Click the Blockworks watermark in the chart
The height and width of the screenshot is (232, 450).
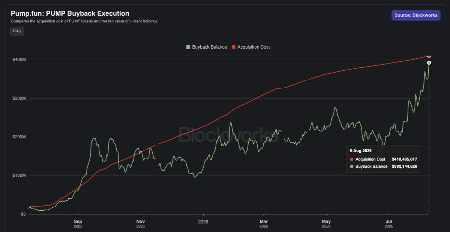[x=228, y=135]
